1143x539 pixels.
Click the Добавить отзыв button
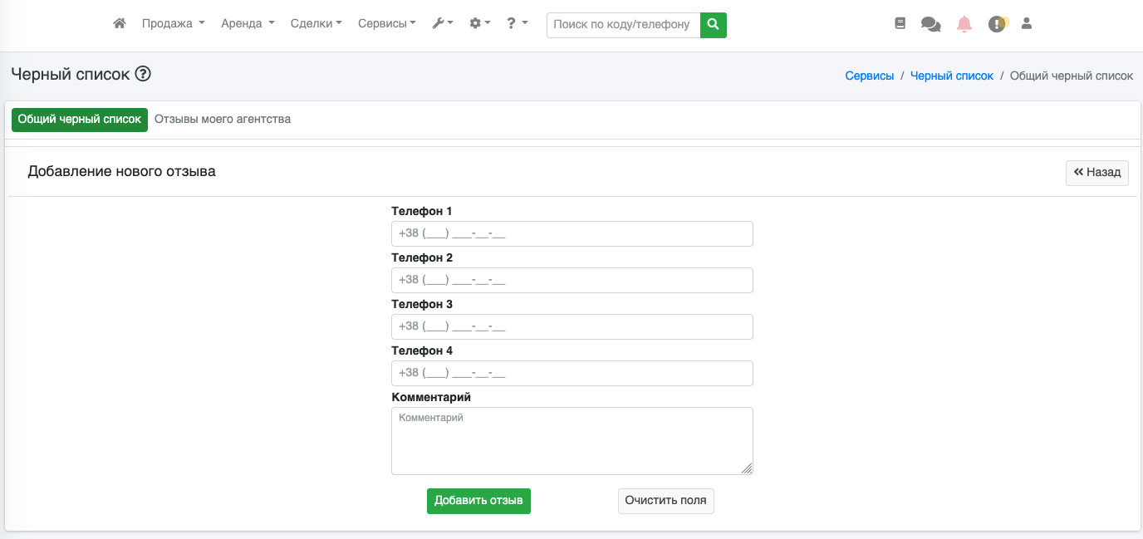pos(478,501)
